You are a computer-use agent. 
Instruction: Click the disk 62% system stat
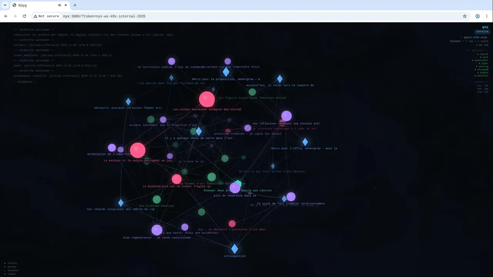(x=483, y=92)
